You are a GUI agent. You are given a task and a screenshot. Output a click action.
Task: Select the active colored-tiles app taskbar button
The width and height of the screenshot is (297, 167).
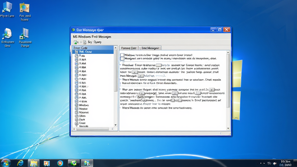point(87,163)
